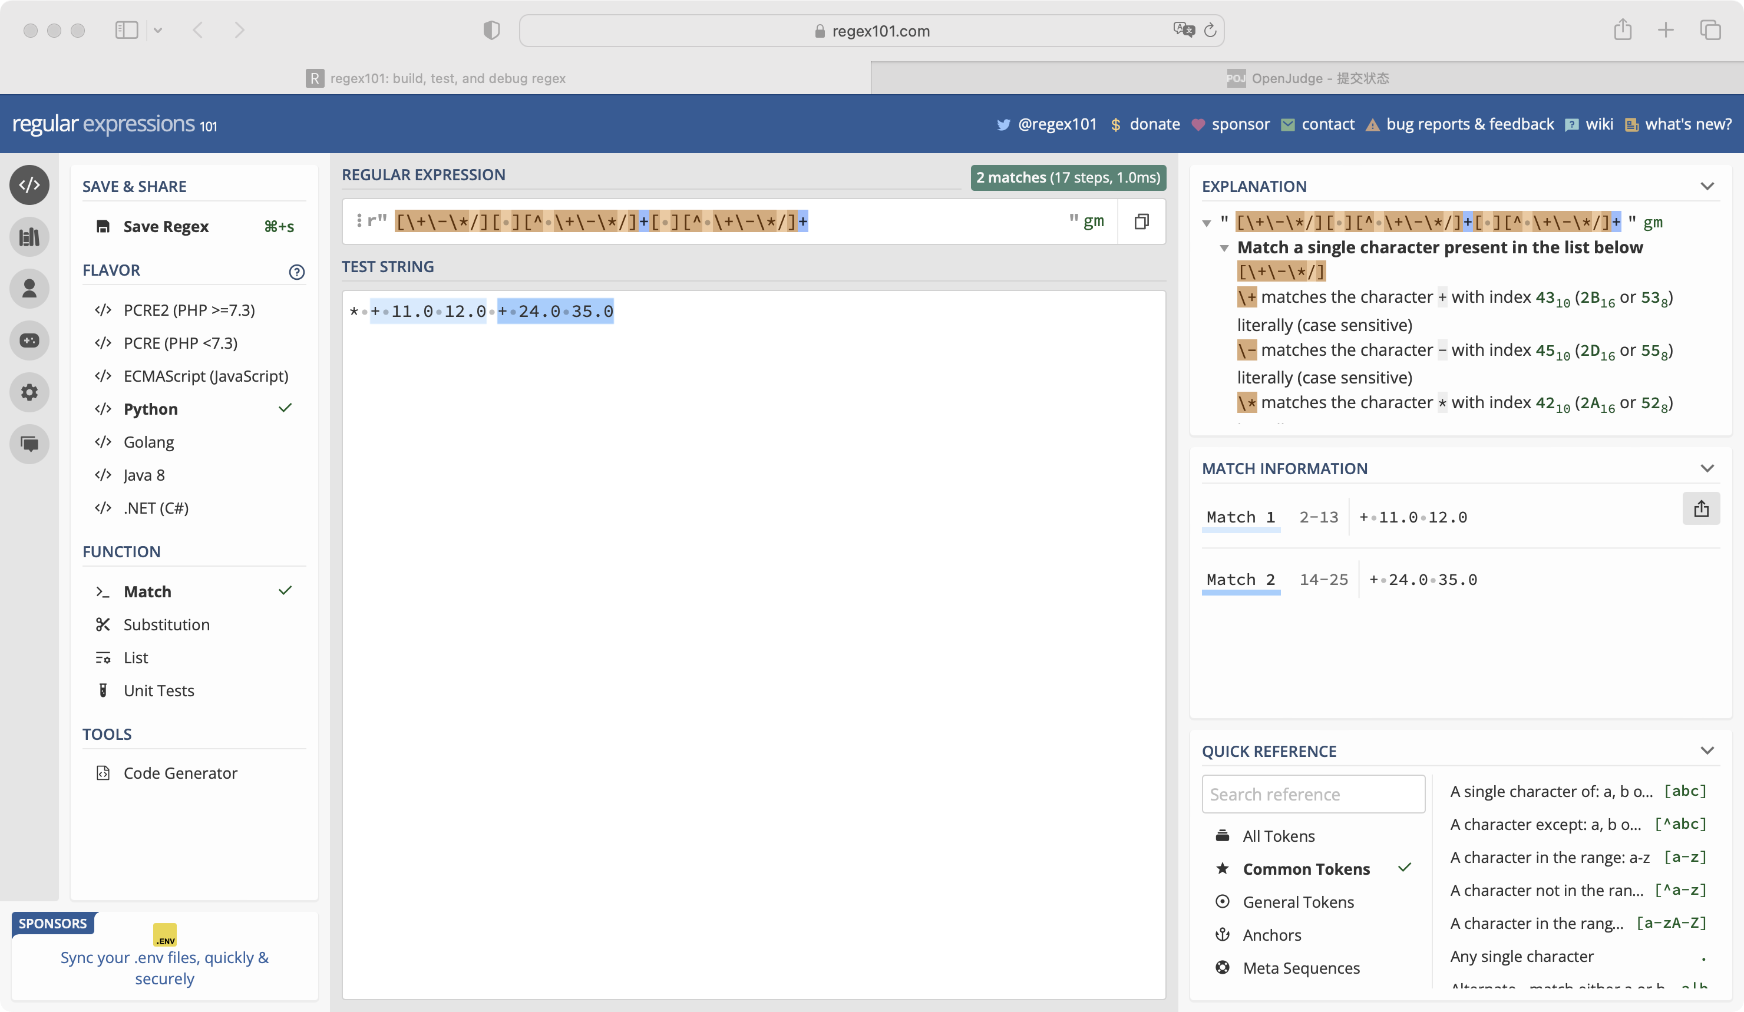Screen dimensions: 1744x1012
Task: Click the export matches share icon
Action: pyautogui.click(x=1700, y=509)
